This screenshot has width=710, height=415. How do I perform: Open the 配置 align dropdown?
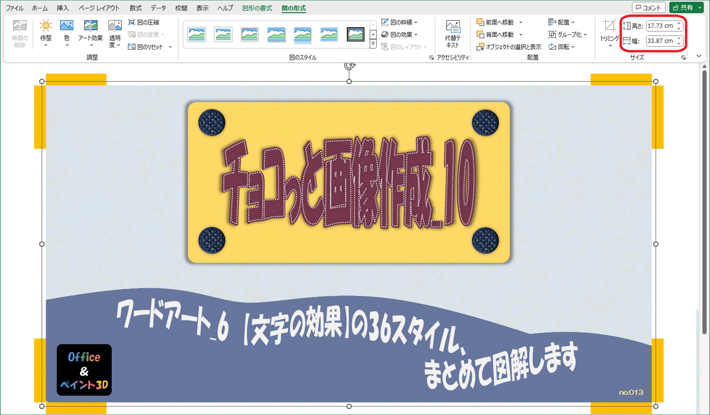tap(561, 22)
